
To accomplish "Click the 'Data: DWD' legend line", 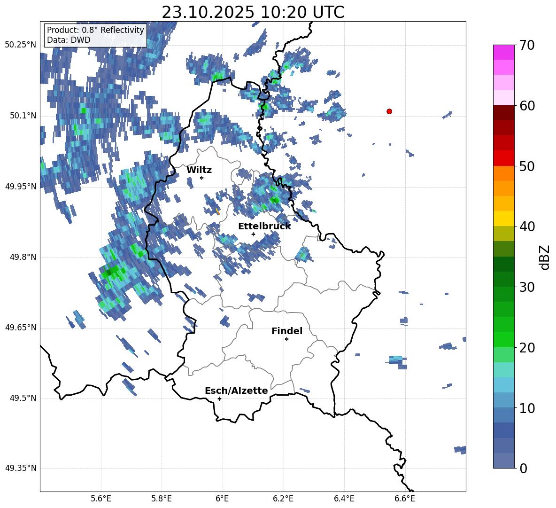I will [x=69, y=40].
